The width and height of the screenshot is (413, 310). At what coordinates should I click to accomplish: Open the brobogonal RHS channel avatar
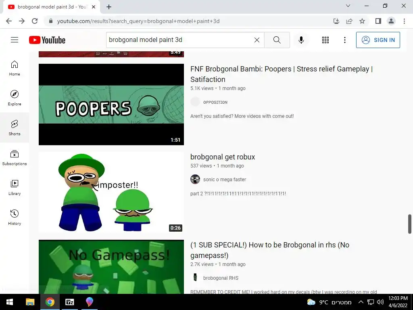click(x=195, y=277)
